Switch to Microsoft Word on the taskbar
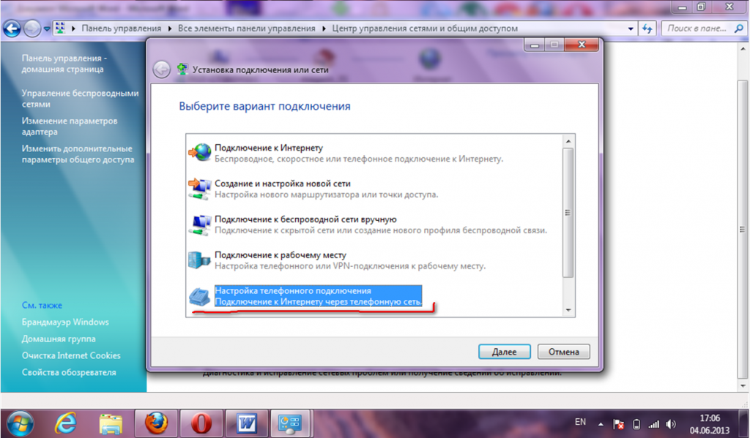The image size is (750, 438). [x=247, y=423]
